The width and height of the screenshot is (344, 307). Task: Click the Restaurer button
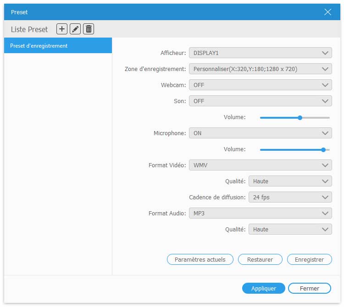coord(260,259)
